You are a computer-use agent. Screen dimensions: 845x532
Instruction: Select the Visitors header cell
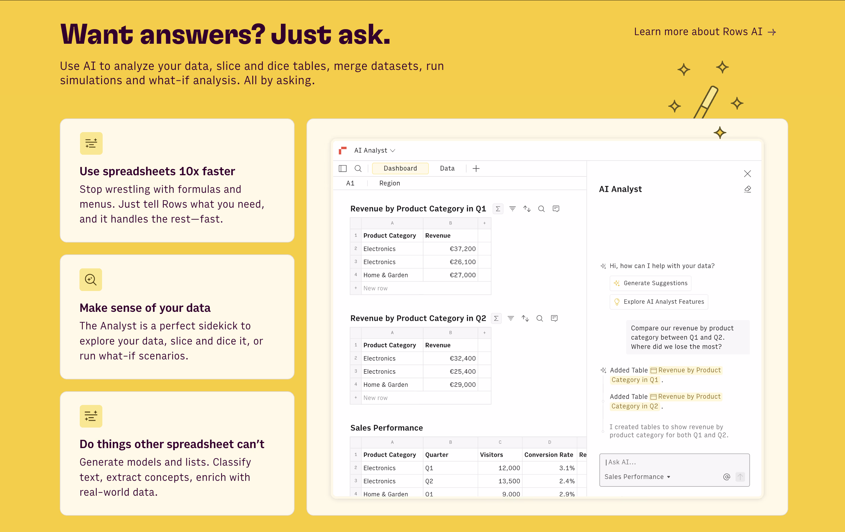pos(500,455)
